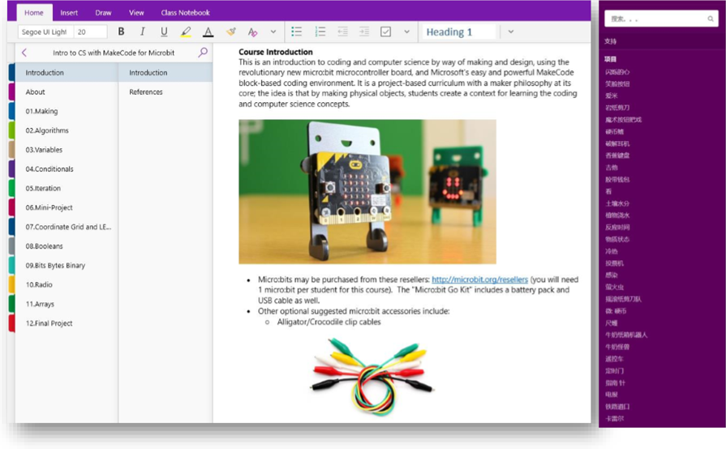Select the alligator clip cables image
Image resolution: width=726 pixels, height=449 pixels.
372,376
